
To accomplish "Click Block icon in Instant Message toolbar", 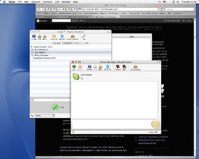I will click(x=100, y=67).
